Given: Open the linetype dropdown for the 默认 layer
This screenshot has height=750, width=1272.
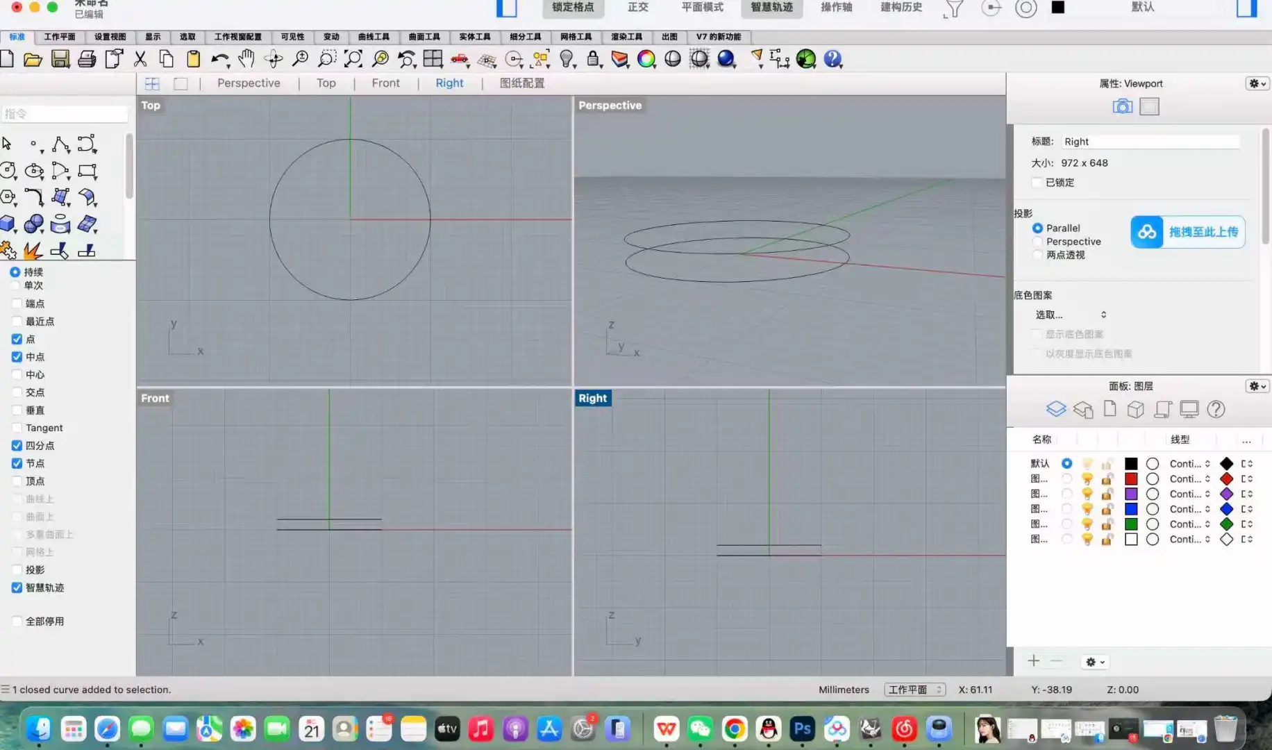Looking at the screenshot, I should click(1189, 463).
